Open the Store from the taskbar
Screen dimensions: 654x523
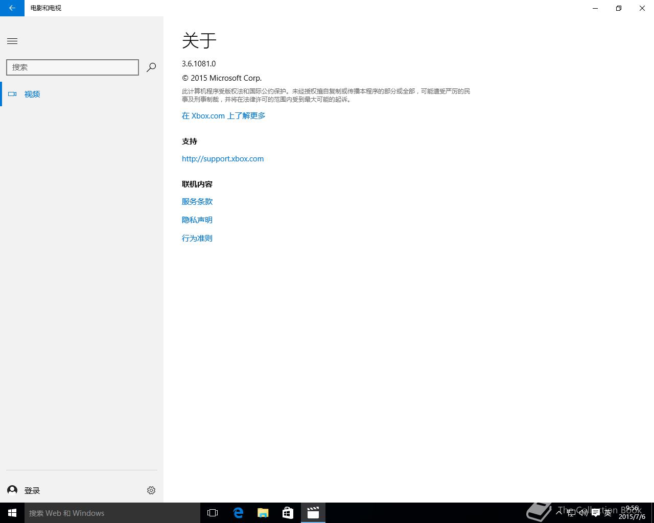pos(288,513)
